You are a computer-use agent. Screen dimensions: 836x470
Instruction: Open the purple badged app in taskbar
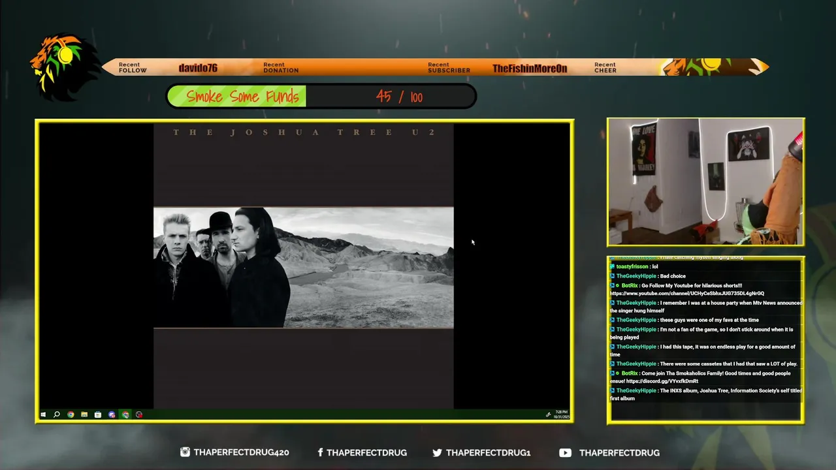point(112,415)
